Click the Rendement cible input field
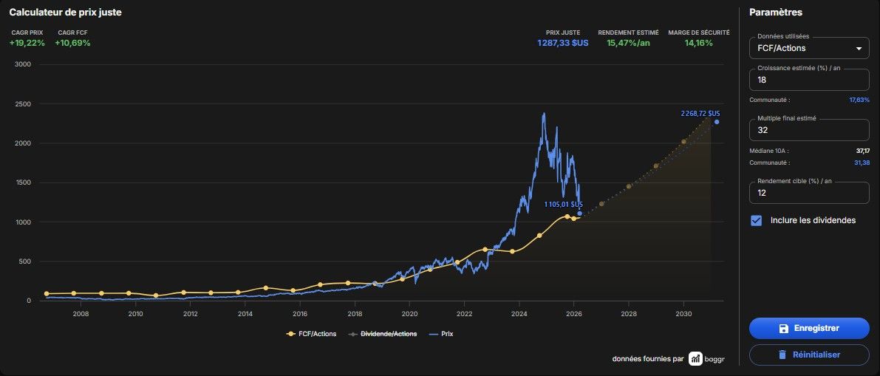 click(x=809, y=193)
